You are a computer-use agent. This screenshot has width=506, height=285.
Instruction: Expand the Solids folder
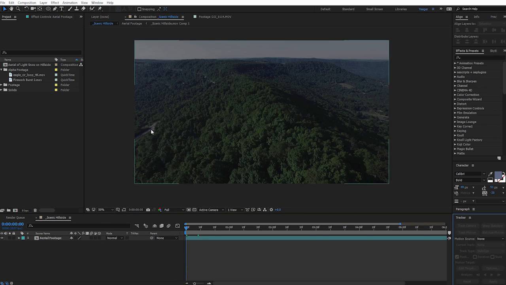pos(2,90)
